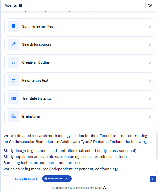The height and width of the screenshot is (192, 158).
Task: Click the prompt text box scrollbar
Action: 156,147
